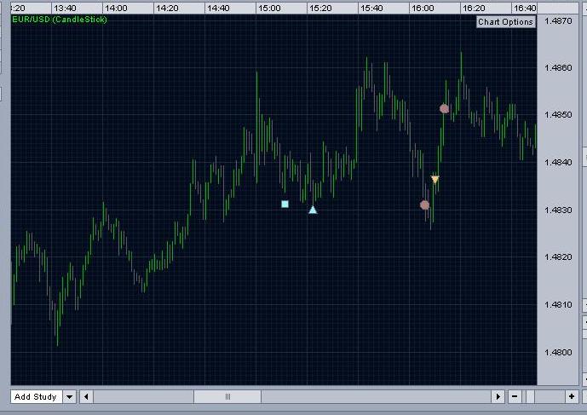This screenshot has width=587, height=415.
Task: Click the 14:20 time axis label
Action: (167, 8)
